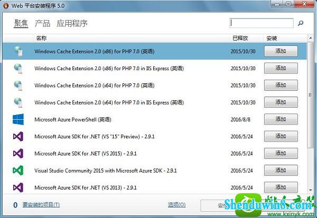Select "Microsoft Azure SDK for .NET (VS 2015) - 2.9.1" text
This screenshot has width=317, height=218.
pos(86,154)
